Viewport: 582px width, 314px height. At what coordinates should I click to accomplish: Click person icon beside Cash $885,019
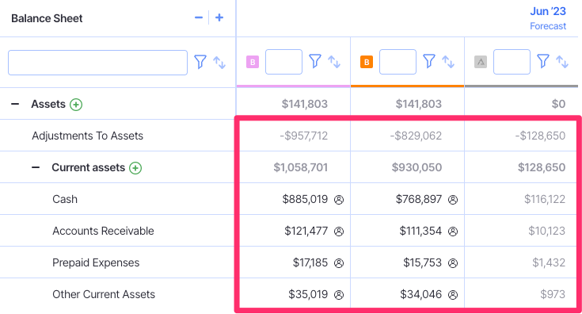pyautogui.click(x=339, y=200)
